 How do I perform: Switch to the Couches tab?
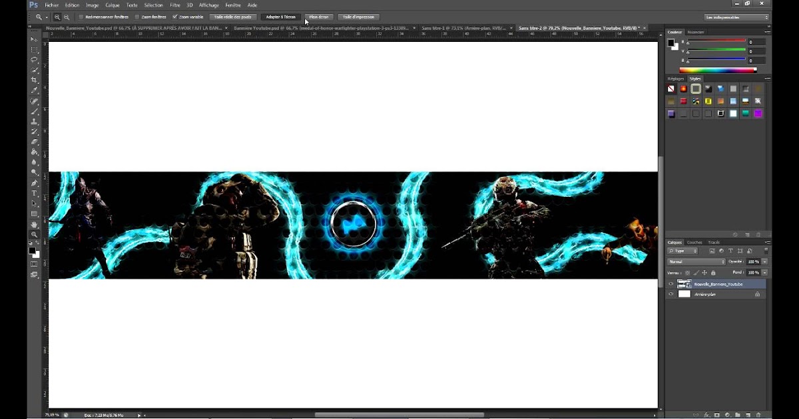click(x=694, y=242)
